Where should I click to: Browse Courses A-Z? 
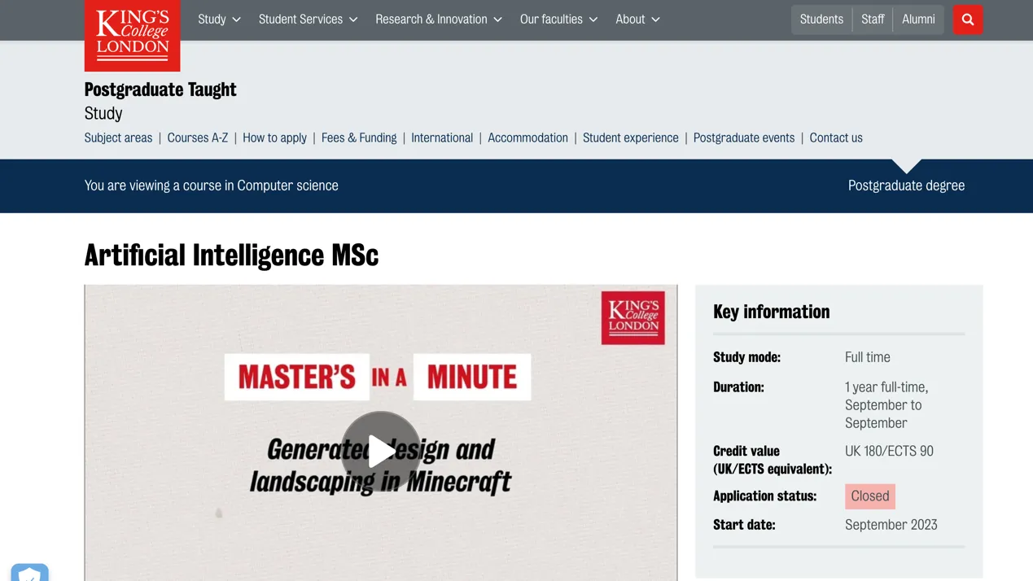click(198, 138)
